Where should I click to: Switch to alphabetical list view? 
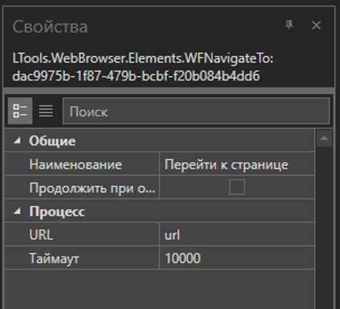[46, 111]
